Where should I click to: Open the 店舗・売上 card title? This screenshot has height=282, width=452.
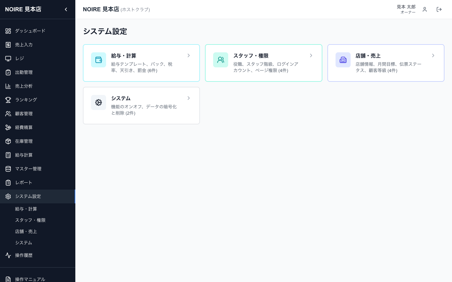pos(368,56)
